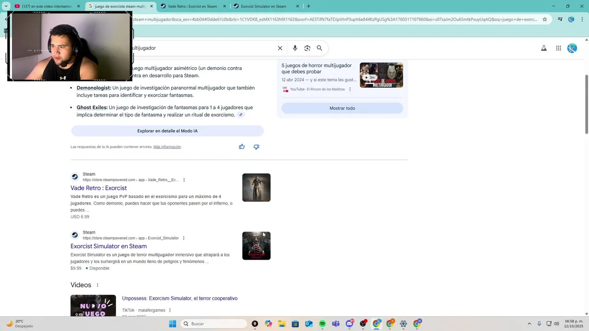Image resolution: width=589 pixels, height=331 pixels.
Task: Open Settings gear from the taskbar
Action: coord(404,324)
